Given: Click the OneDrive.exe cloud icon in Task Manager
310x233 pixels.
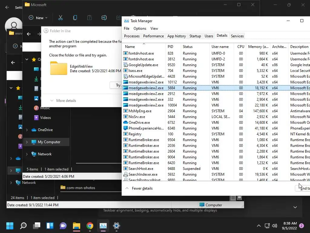Looking at the screenshot, I should [126, 123].
